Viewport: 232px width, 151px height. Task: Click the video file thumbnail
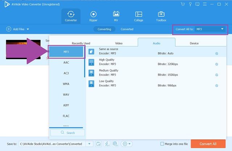pyautogui.click(x=23, y=49)
